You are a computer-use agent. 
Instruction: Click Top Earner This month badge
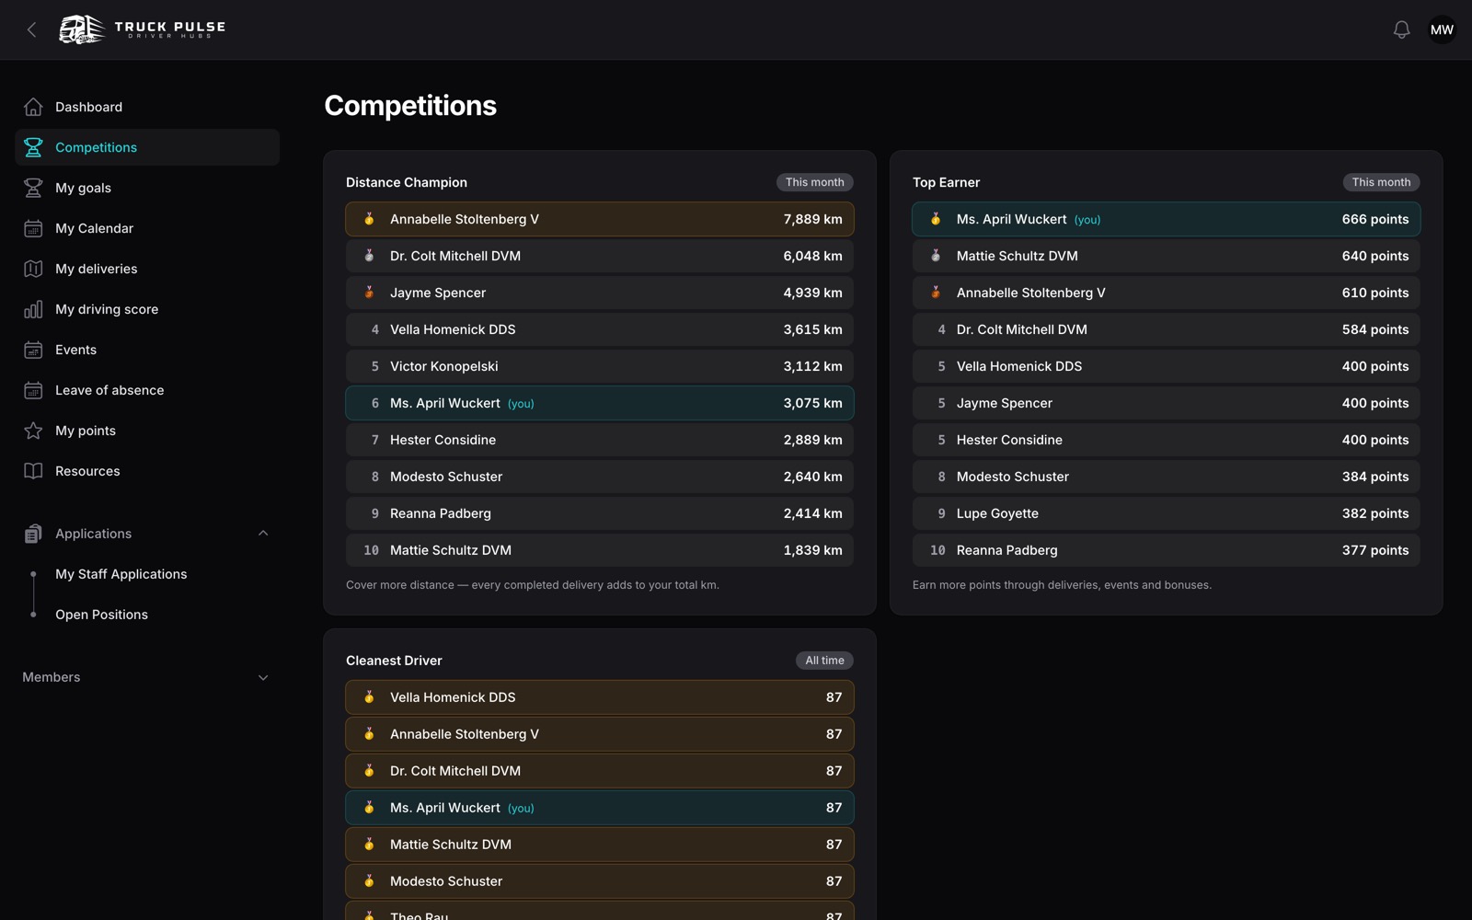[1381, 182]
